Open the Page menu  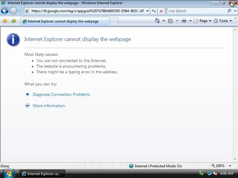203,21
